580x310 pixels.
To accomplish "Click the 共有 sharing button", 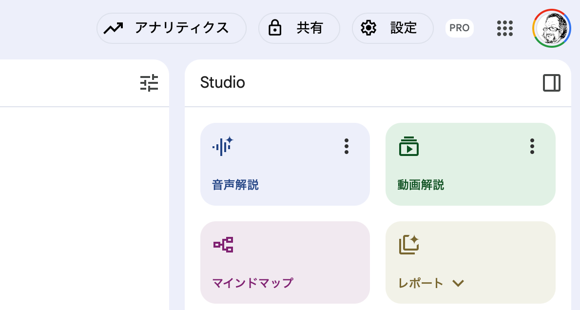I will (299, 28).
